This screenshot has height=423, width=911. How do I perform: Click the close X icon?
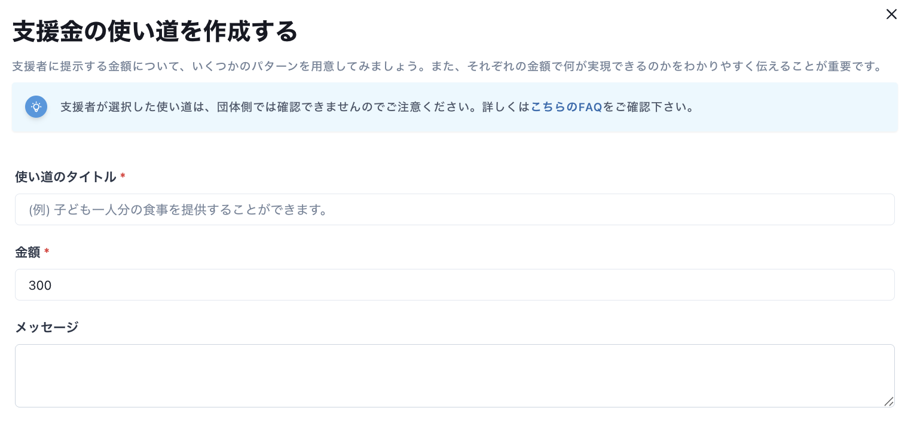tap(891, 14)
